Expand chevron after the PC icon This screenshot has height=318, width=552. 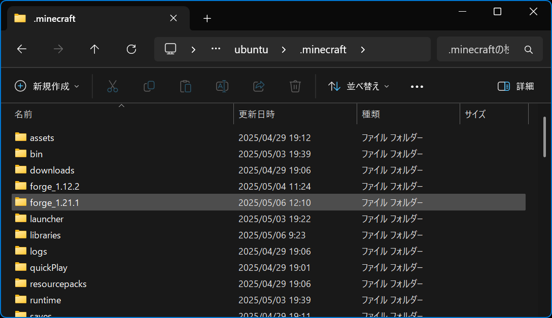point(193,50)
